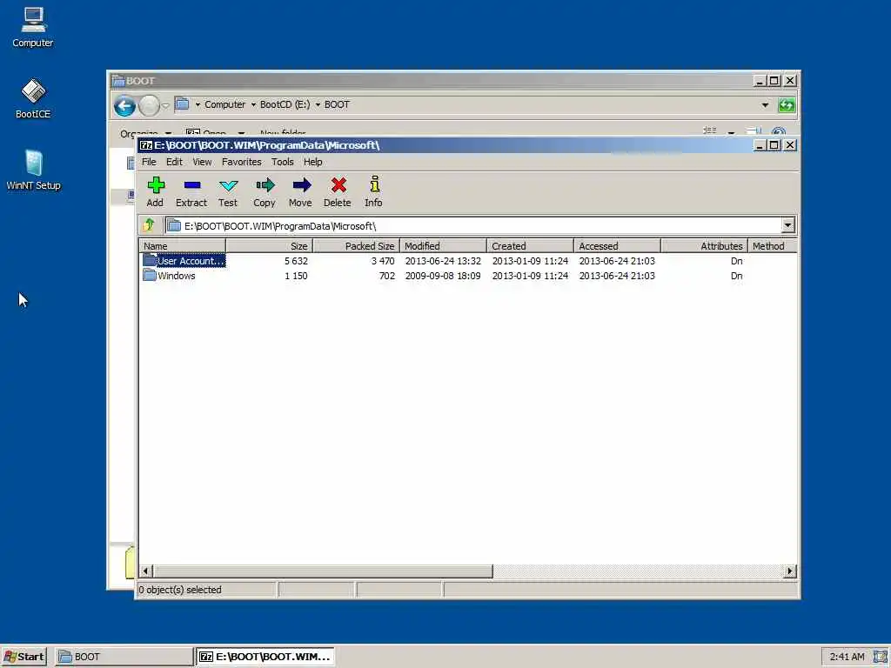Click packed size value 3 470
This screenshot has height=668, width=891.
[383, 261]
